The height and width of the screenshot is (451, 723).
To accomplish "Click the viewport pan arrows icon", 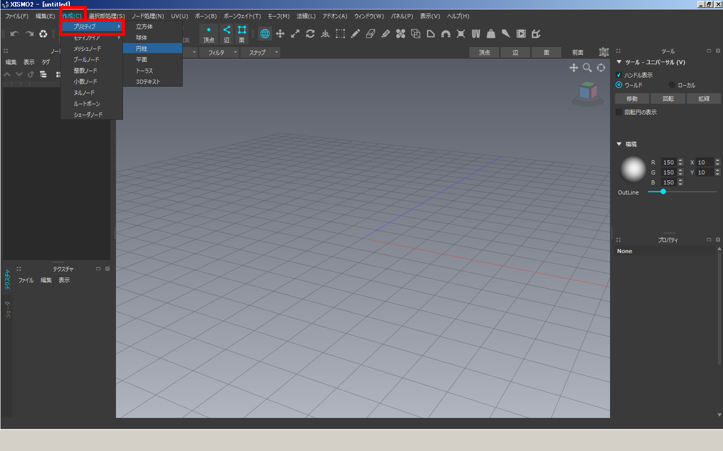I will 574,68.
